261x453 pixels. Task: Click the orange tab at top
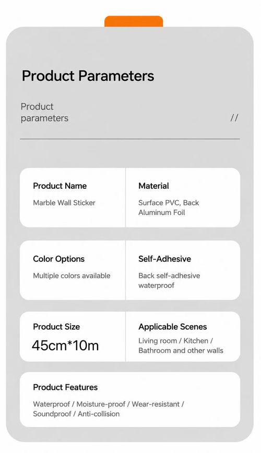(x=134, y=21)
